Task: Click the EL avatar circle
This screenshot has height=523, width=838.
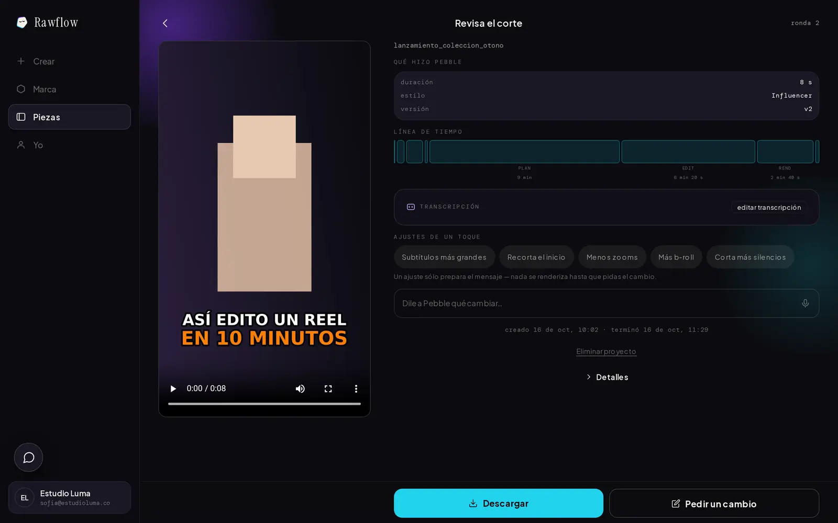Action: point(25,498)
